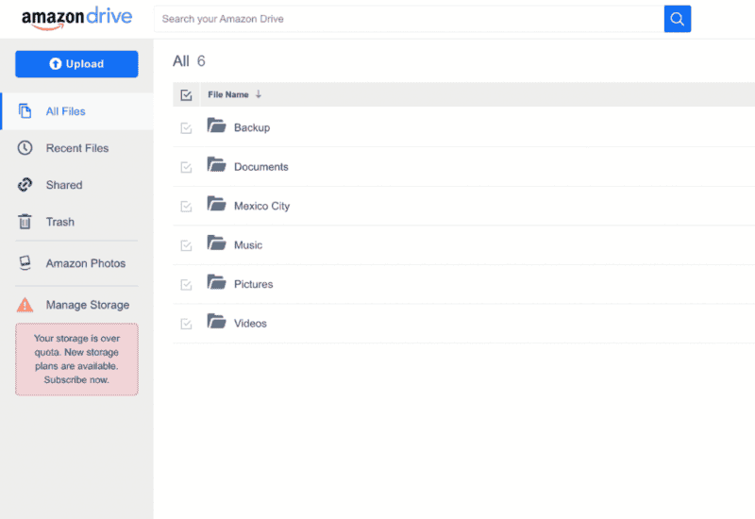Click the Backup folder icon
This screenshot has height=519, width=755.
pyautogui.click(x=216, y=126)
